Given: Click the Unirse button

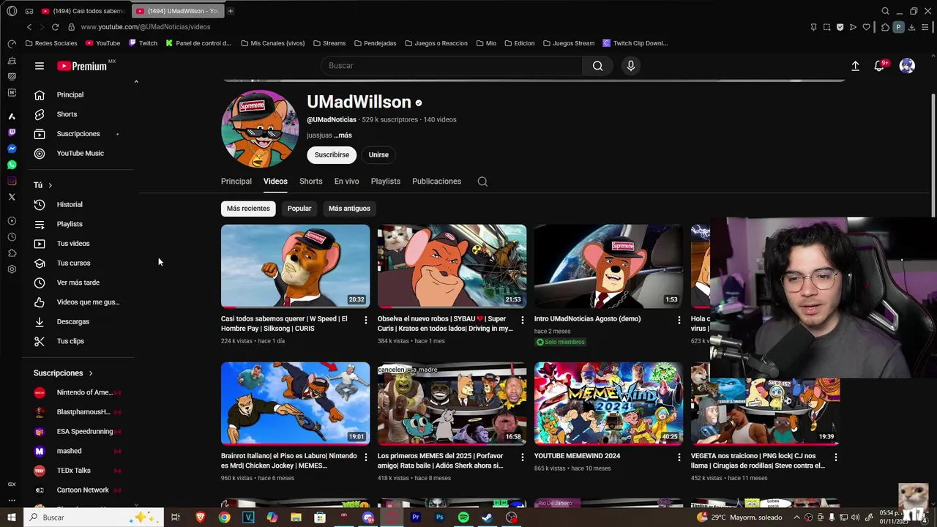Looking at the screenshot, I should pyautogui.click(x=378, y=155).
